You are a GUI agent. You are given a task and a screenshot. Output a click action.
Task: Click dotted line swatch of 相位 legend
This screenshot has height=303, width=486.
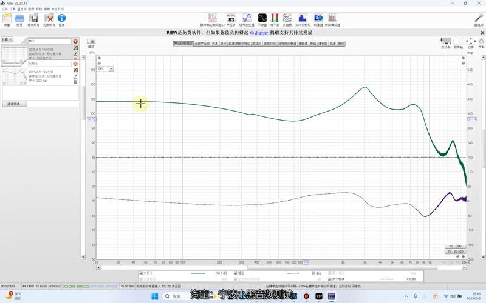pos(292,273)
